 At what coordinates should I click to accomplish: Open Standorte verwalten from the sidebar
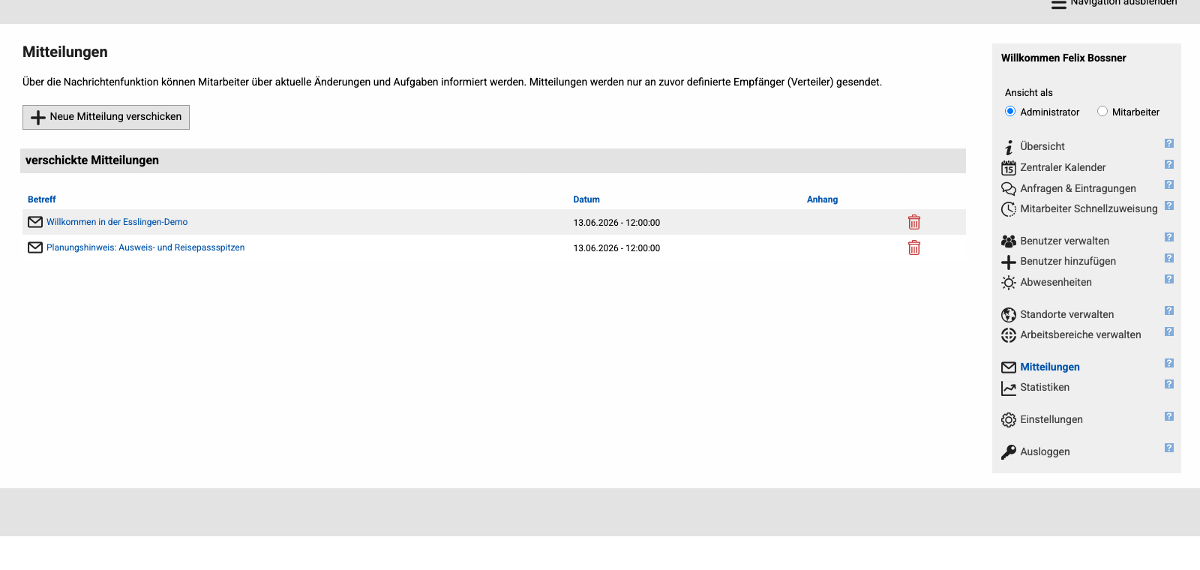[1066, 314]
